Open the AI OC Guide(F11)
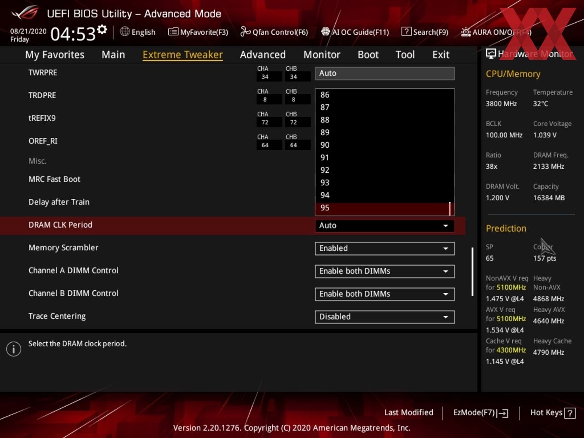The width and height of the screenshot is (584, 438). [355, 32]
